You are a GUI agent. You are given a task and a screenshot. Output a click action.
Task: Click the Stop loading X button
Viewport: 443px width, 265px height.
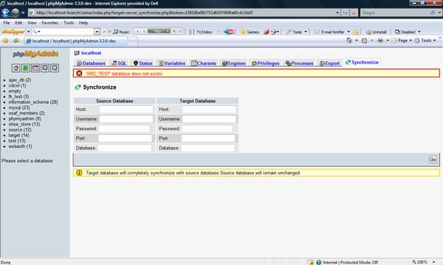coord(353,13)
